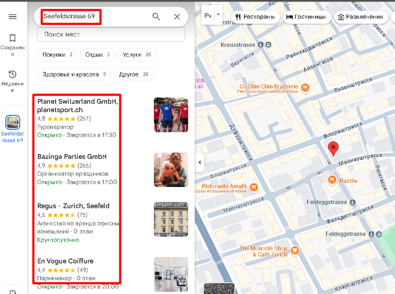Click Bazinga Parties rating stars
This screenshot has height=294, width=395.
[61, 166]
